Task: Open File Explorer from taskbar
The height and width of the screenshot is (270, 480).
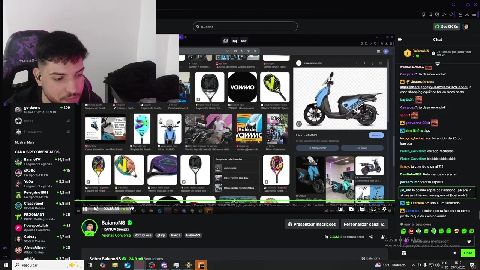Action: [115, 265]
